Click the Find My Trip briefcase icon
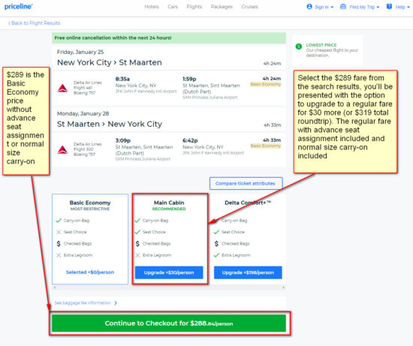413x346 pixels. point(343,7)
